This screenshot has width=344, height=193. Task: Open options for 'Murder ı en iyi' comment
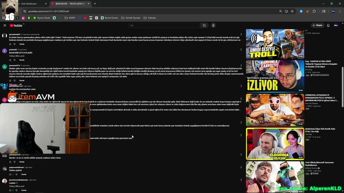pyautogui.click(x=241, y=155)
